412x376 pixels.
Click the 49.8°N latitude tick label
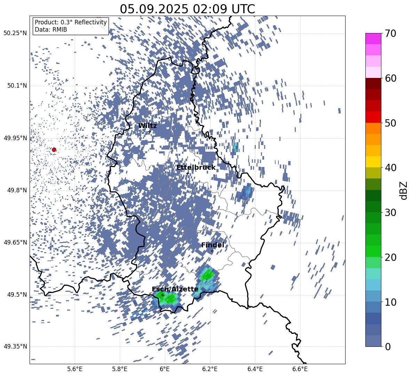tap(17, 190)
